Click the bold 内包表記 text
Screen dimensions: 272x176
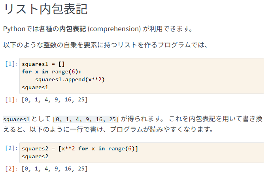click(x=72, y=29)
